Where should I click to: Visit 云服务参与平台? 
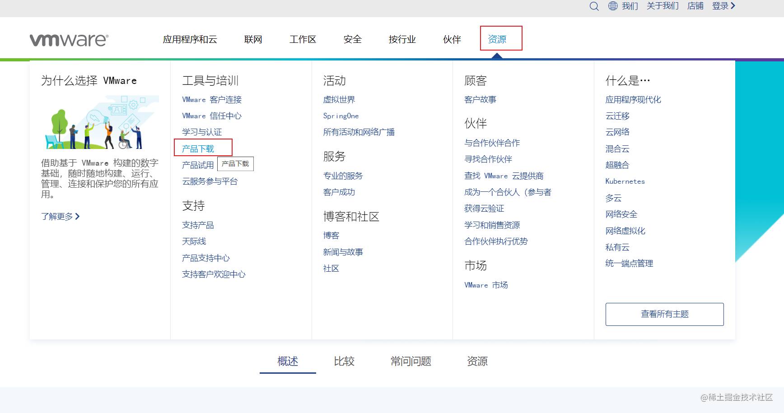(210, 181)
